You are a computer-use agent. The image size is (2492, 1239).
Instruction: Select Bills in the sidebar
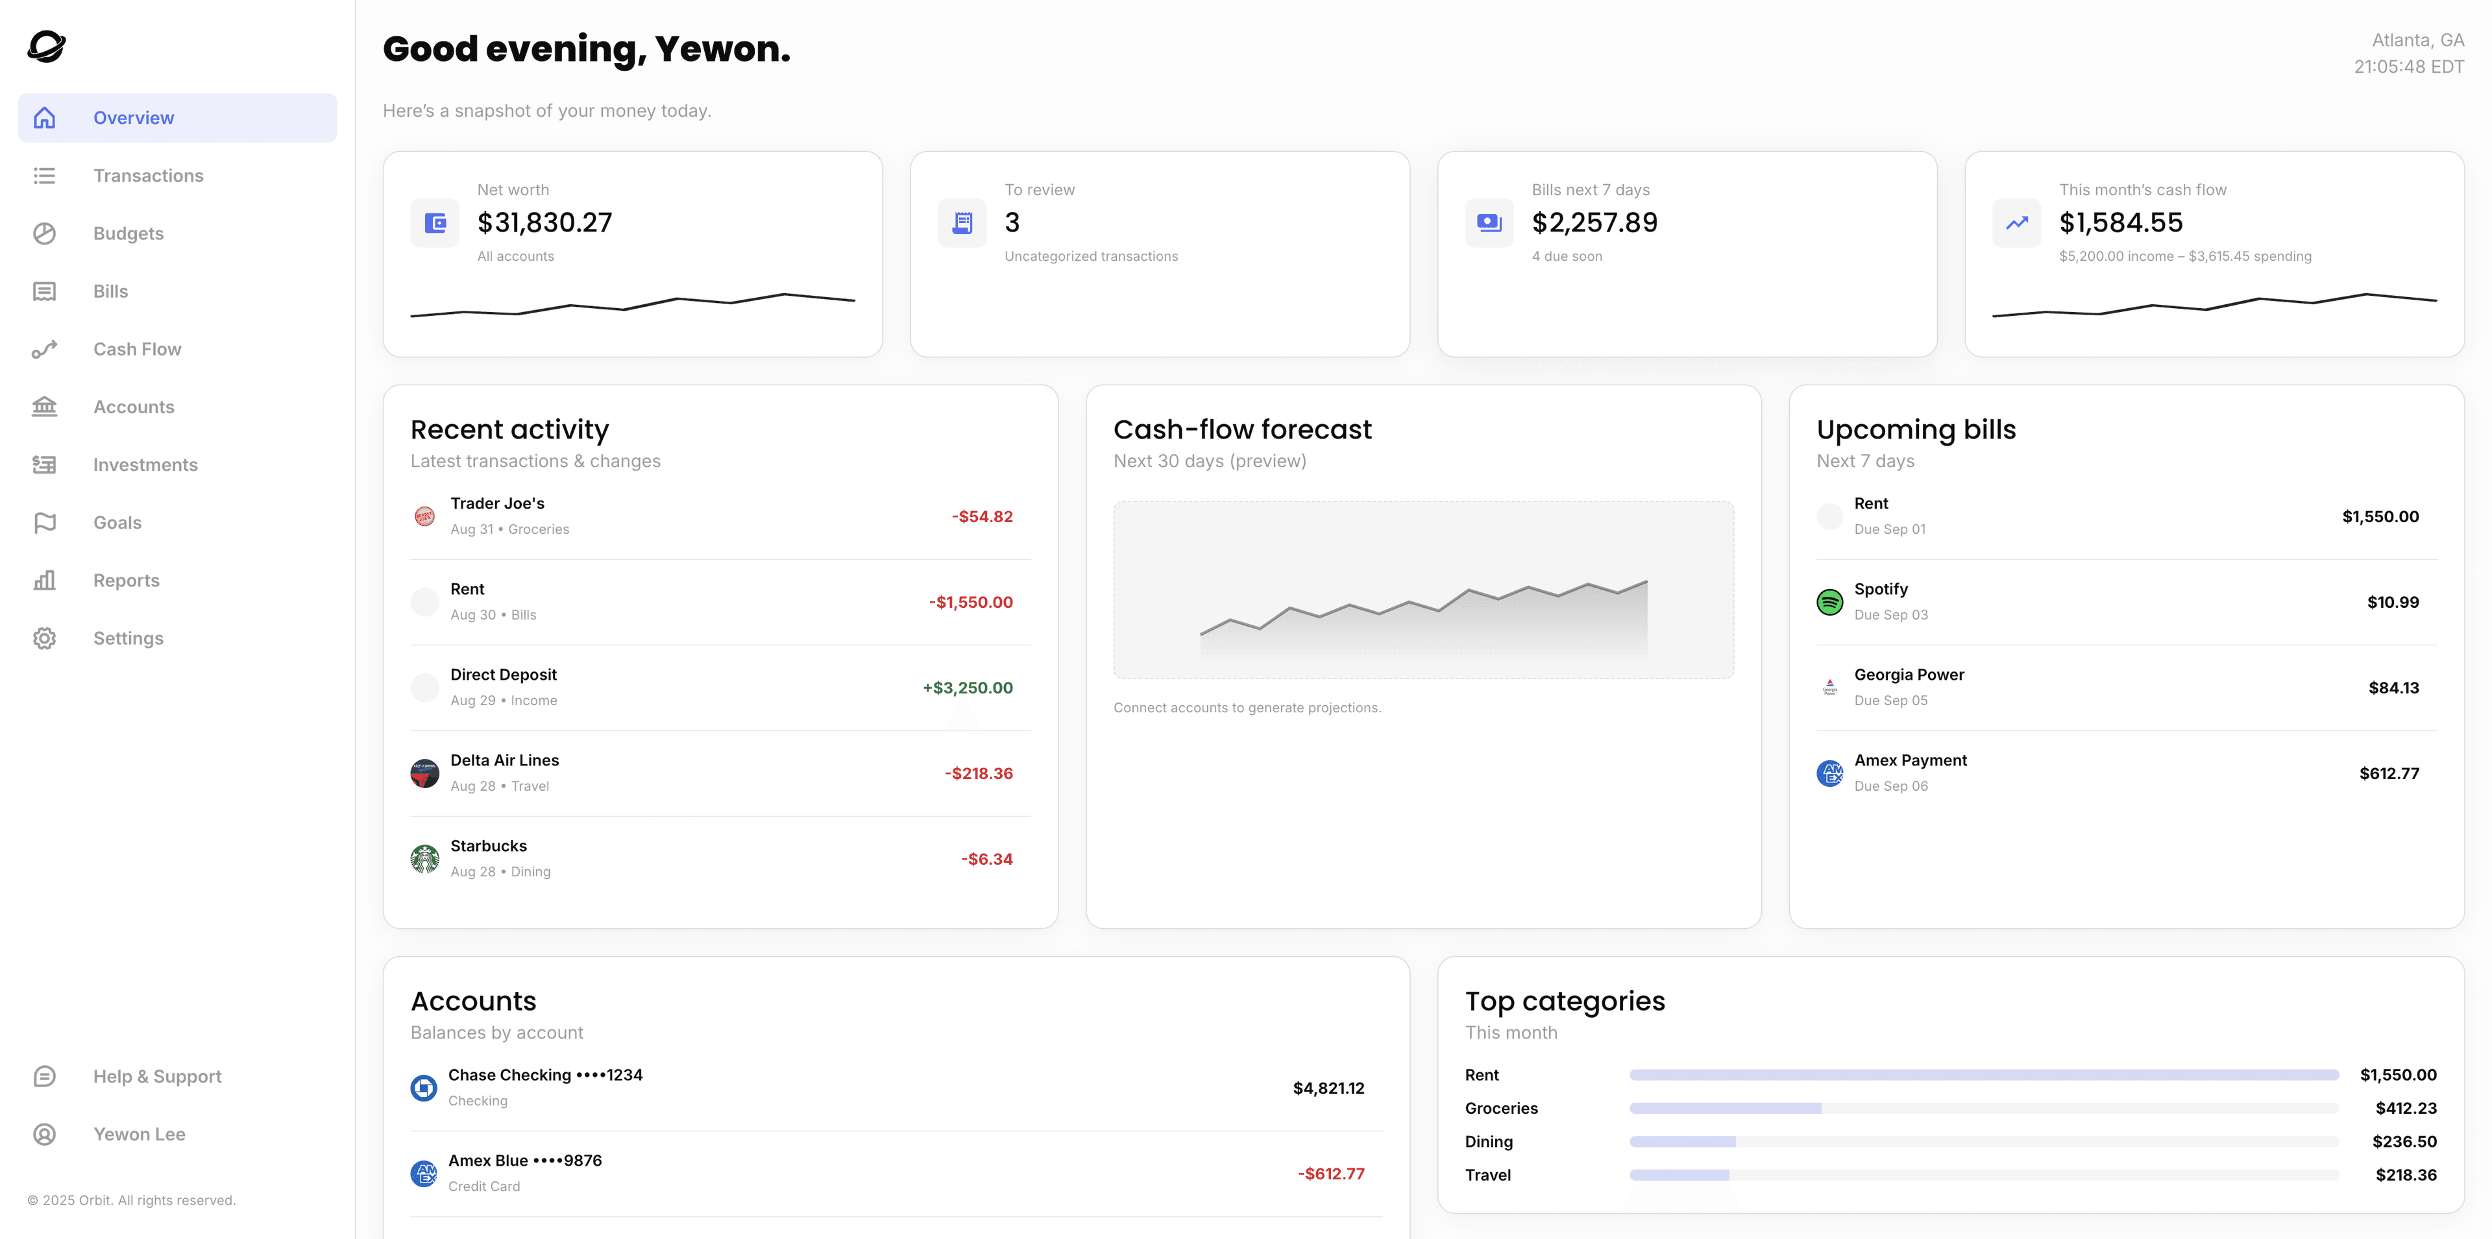pos(110,291)
